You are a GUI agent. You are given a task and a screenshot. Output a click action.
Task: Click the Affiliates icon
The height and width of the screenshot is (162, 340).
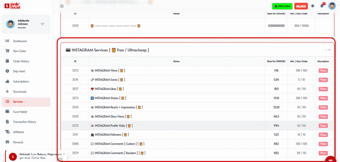(x=7, y=132)
